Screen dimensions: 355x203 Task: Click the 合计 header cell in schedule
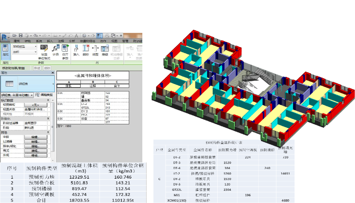click(117, 86)
